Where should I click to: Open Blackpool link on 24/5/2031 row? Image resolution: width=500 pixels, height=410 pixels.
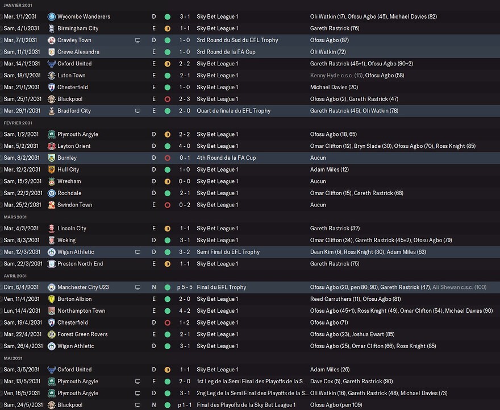coord(70,405)
